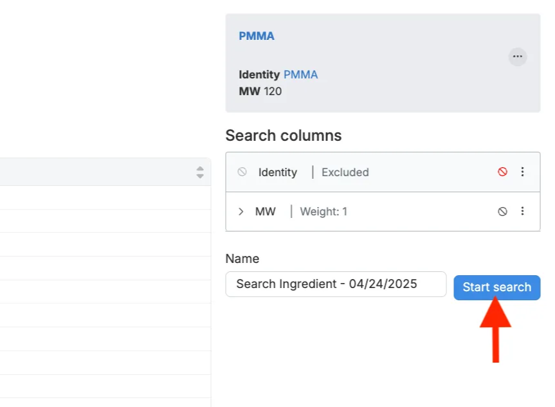Click the red excluded icon for Identity
Image resolution: width=555 pixels, height=407 pixels.
click(503, 172)
